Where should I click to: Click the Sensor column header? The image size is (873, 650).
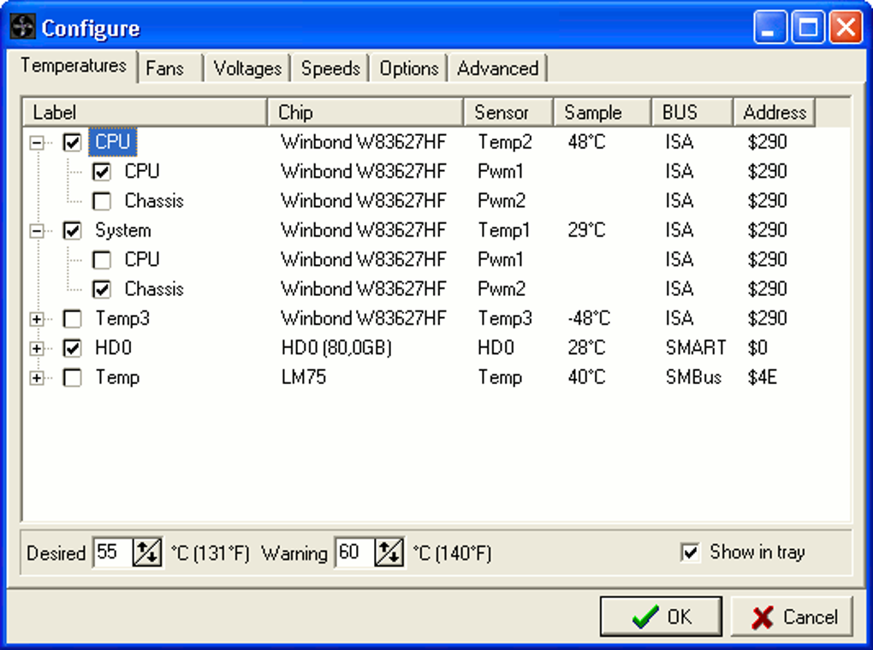click(x=508, y=112)
